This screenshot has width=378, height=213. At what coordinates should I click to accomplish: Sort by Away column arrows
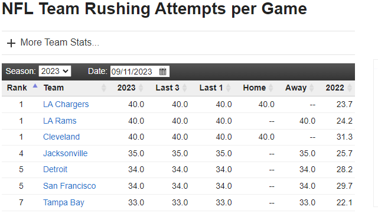[312, 88]
